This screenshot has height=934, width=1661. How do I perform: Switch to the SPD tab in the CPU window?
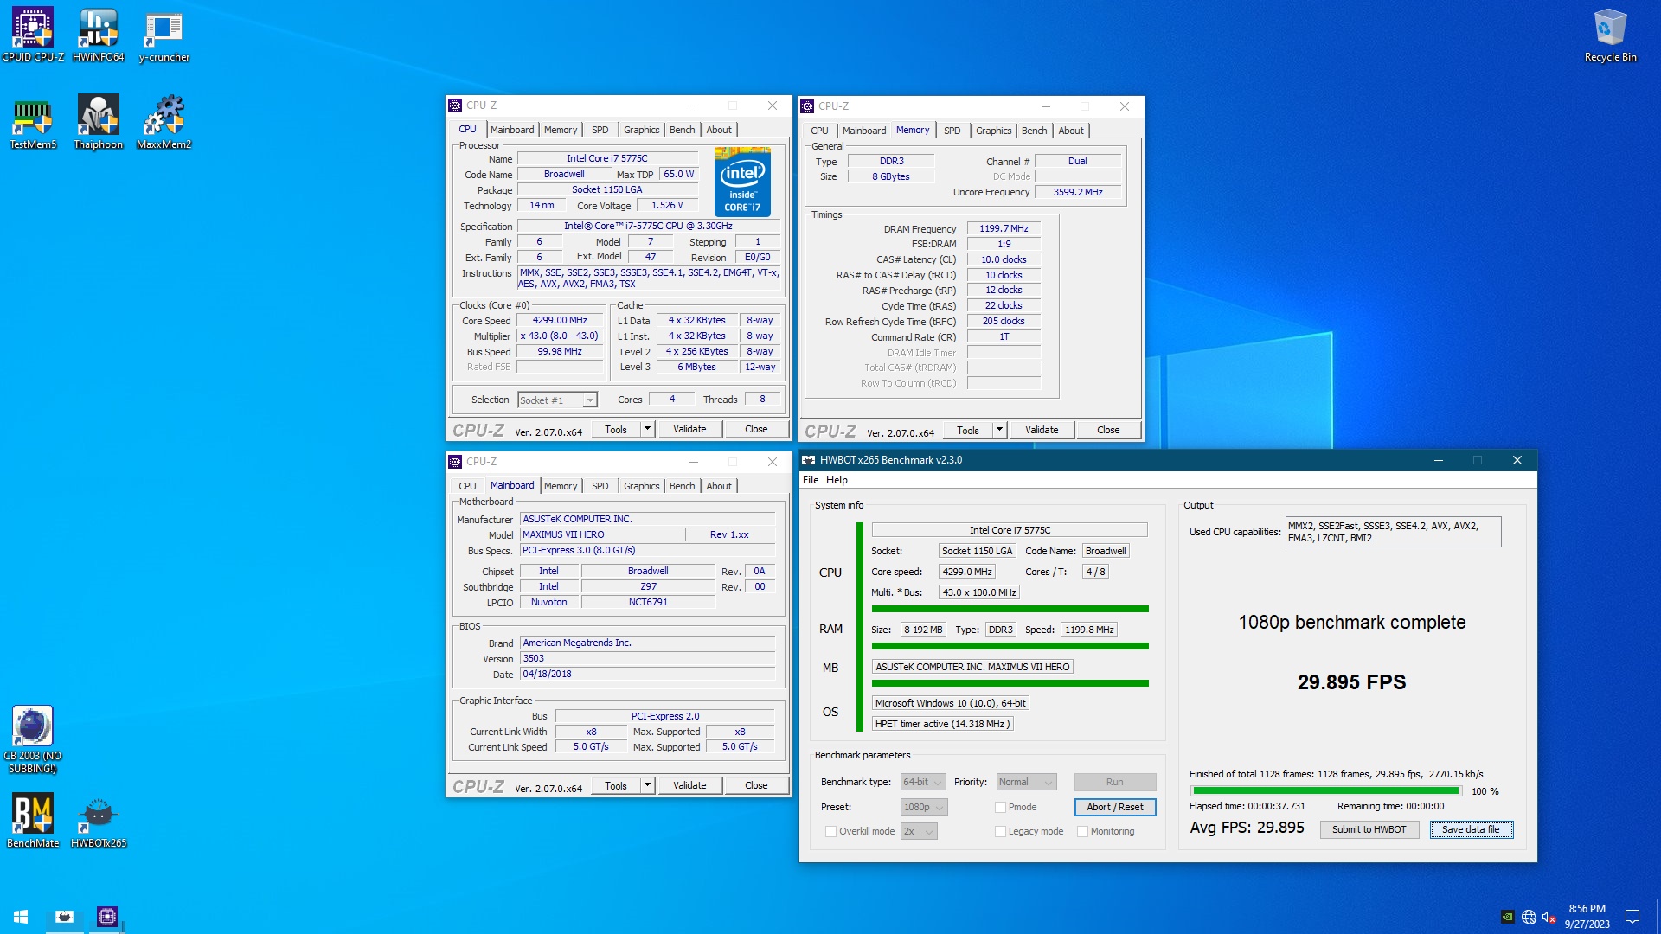pos(600,130)
